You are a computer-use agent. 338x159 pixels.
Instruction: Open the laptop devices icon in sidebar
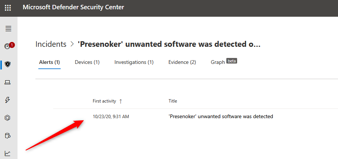pos(8,82)
